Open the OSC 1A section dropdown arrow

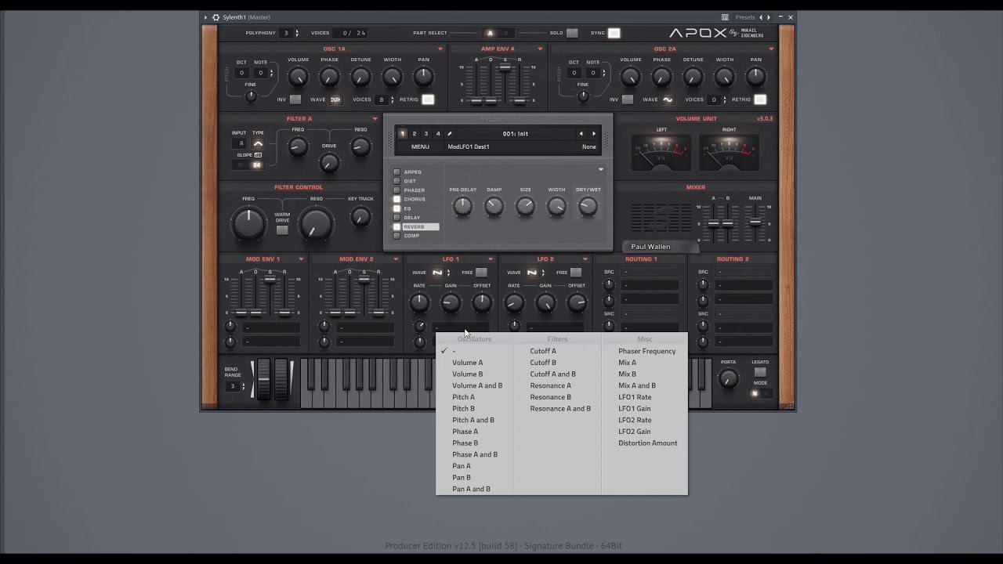[x=440, y=49]
